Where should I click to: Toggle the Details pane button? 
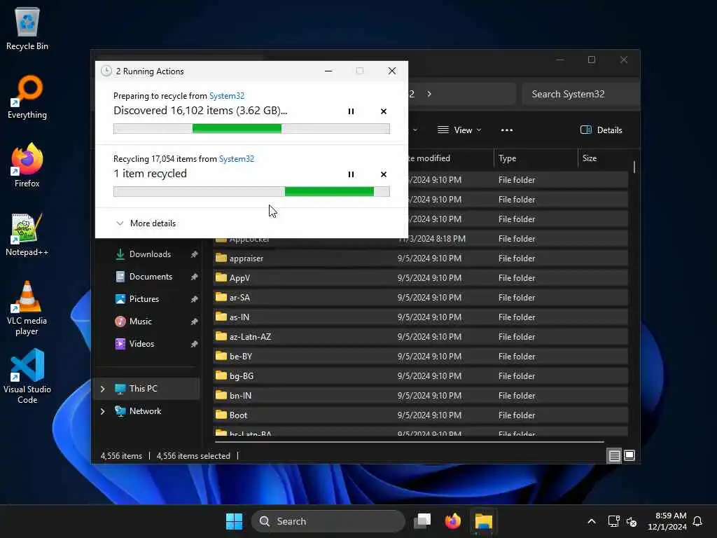[601, 130]
